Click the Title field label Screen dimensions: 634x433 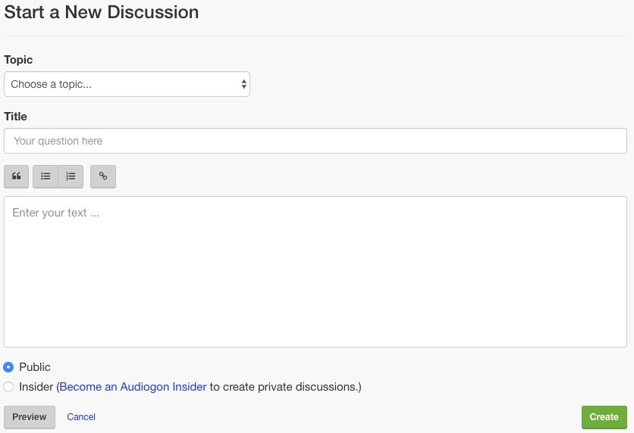[15, 117]
